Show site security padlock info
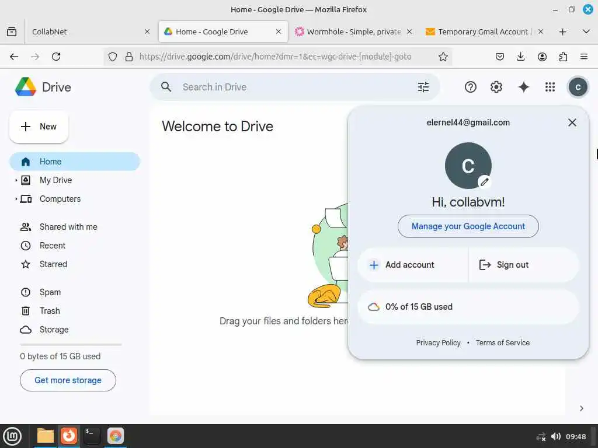 129,57
